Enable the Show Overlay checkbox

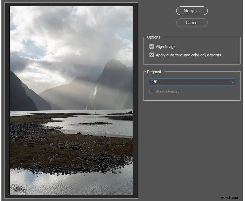(152, 91)
